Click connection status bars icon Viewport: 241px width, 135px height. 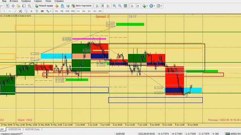(x=227, y=134)
